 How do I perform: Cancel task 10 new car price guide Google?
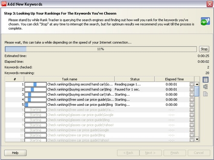click(x=192, y=130)
